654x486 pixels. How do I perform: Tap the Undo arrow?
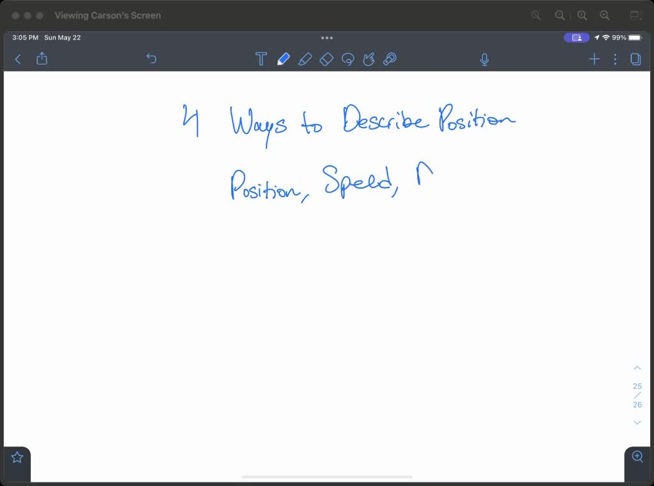(151, 58)
